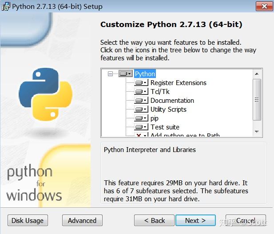
Task: Proceed by clicking Next
Action: tap(195, 220)
